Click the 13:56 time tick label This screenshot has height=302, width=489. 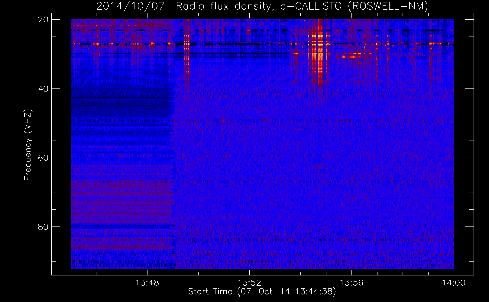(351, 283)
